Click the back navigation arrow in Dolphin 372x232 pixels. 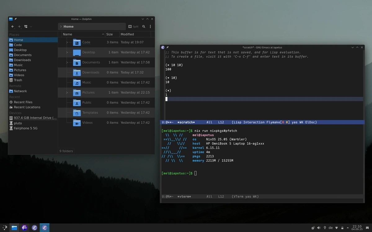[x=13, y=27]
